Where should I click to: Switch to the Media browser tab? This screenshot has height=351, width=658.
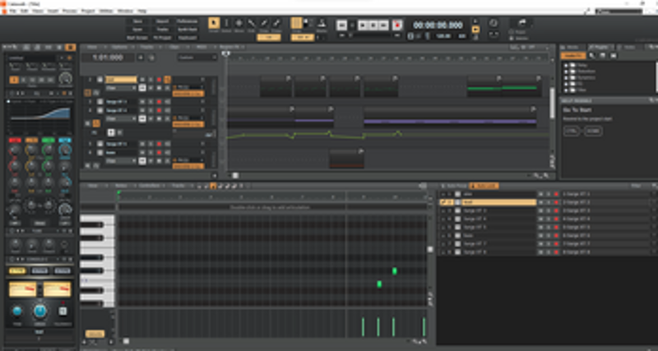(572, 47)
